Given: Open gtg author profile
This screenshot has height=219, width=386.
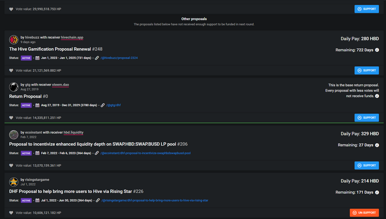Looking at the screenshot, I should click(28, 85).
